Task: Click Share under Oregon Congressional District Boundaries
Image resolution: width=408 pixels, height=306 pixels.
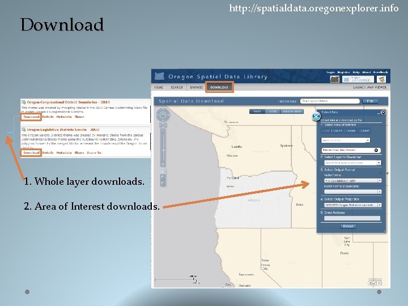Action: [79, 117]
